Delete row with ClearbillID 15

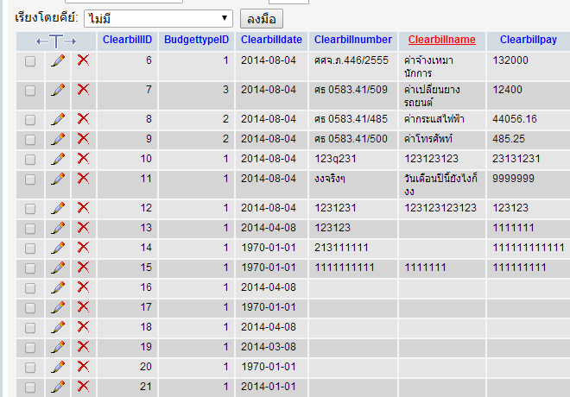click(83, 268)
